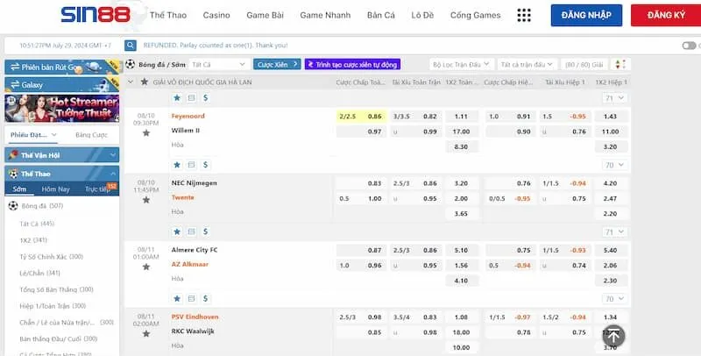The image size is (701, 356).
Task: Open the Bắn Cá menu
Action: pyautogui.click(x=381, y=15)
